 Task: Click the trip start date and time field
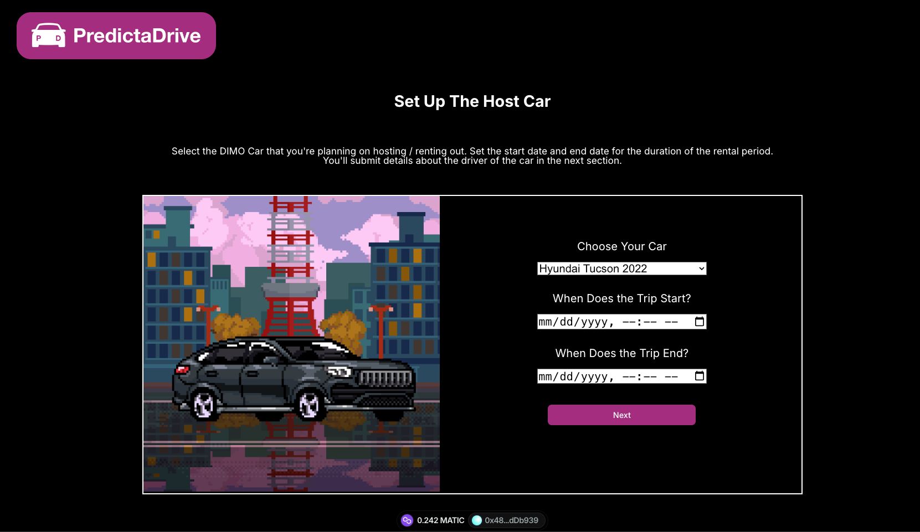pos(621,322)
